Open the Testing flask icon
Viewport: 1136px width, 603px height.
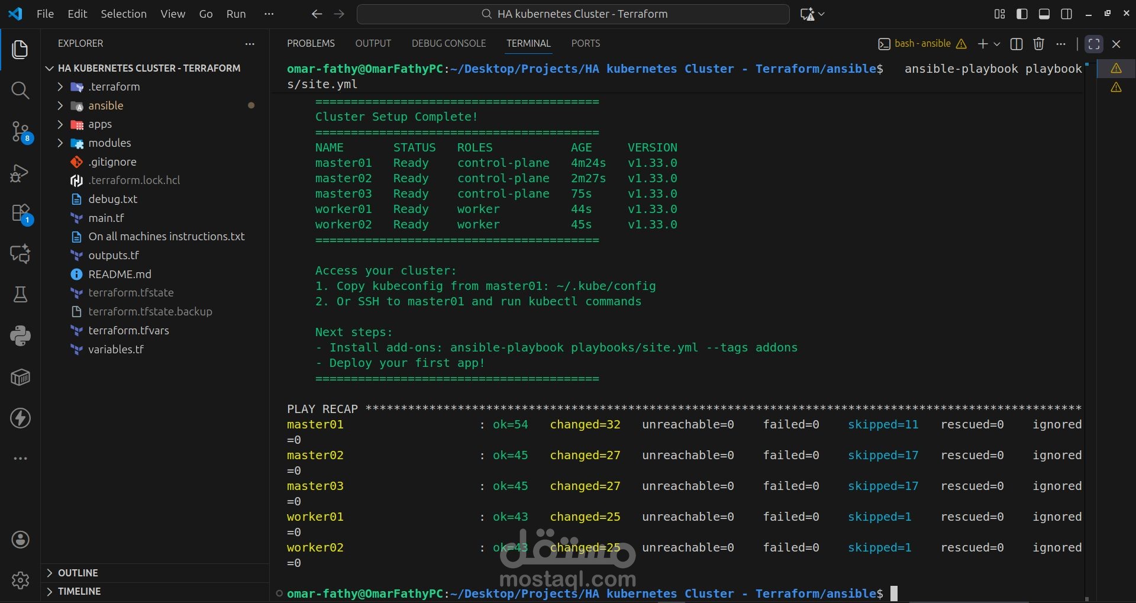tap(20, 295)
